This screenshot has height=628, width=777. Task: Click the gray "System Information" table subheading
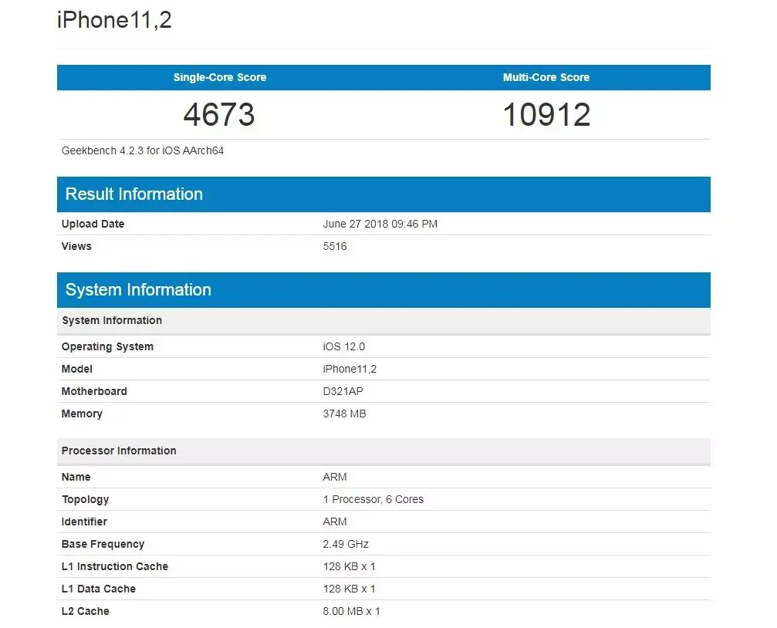tap(112, 321)
